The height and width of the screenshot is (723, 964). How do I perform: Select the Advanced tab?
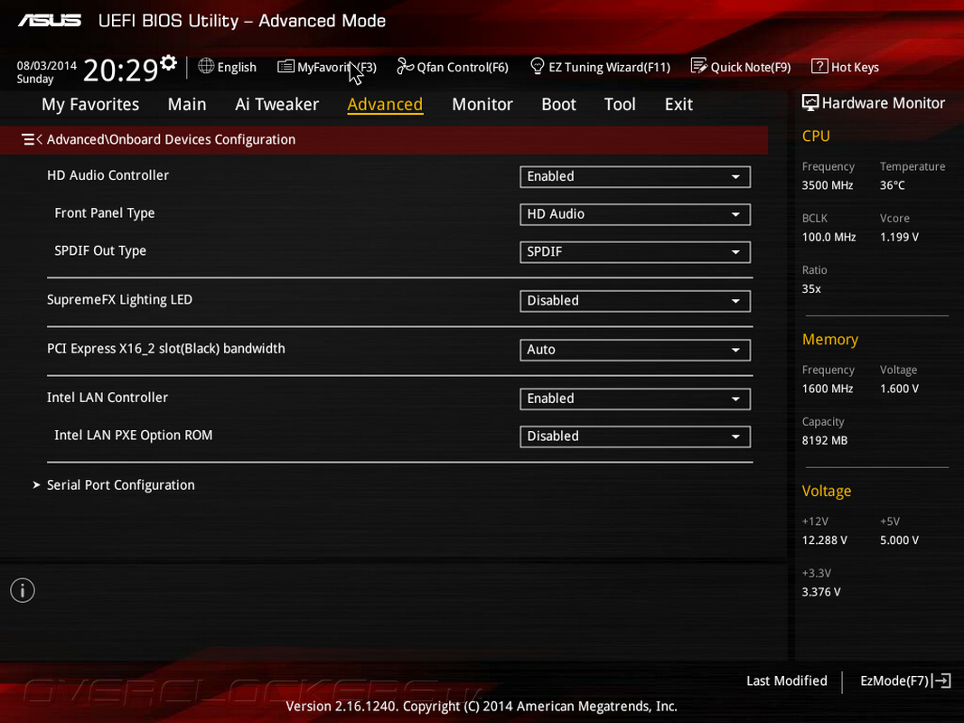(x=385, y=105)
